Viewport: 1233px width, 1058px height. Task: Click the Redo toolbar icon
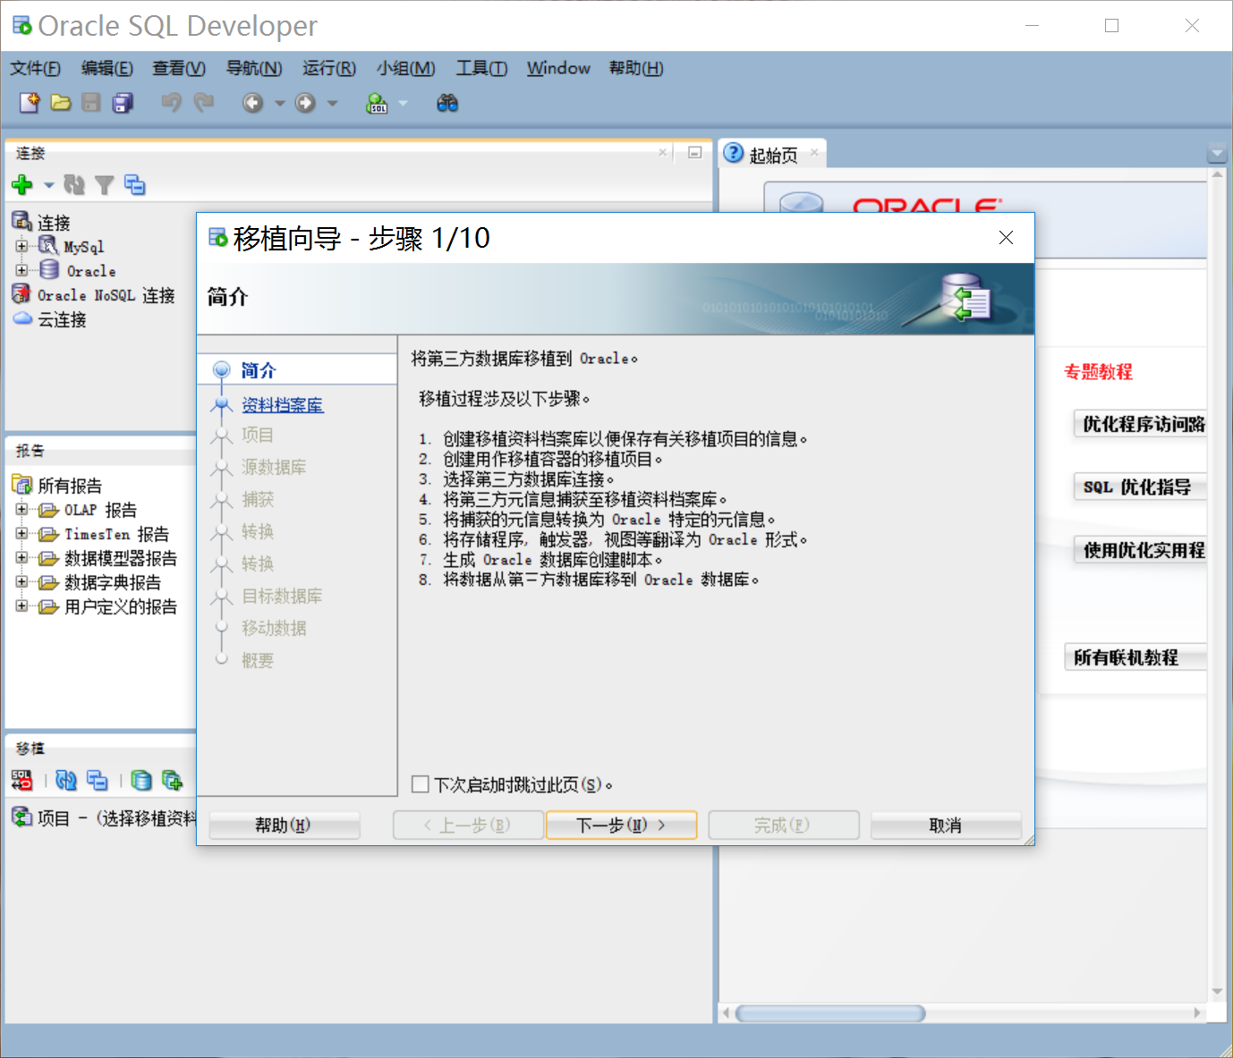[x=204, y=103]
